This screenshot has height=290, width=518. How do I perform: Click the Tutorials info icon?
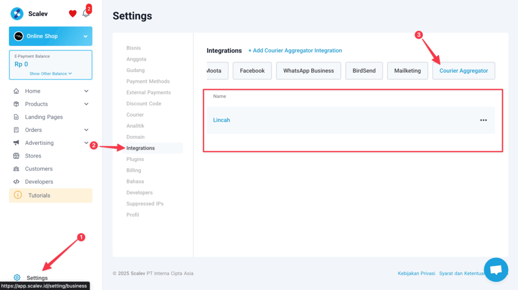(x=18, y=195)
